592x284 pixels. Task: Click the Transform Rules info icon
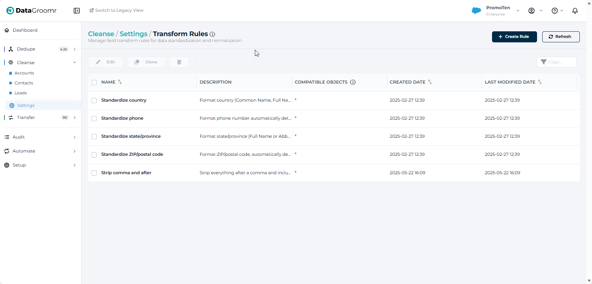click(212, 34)
